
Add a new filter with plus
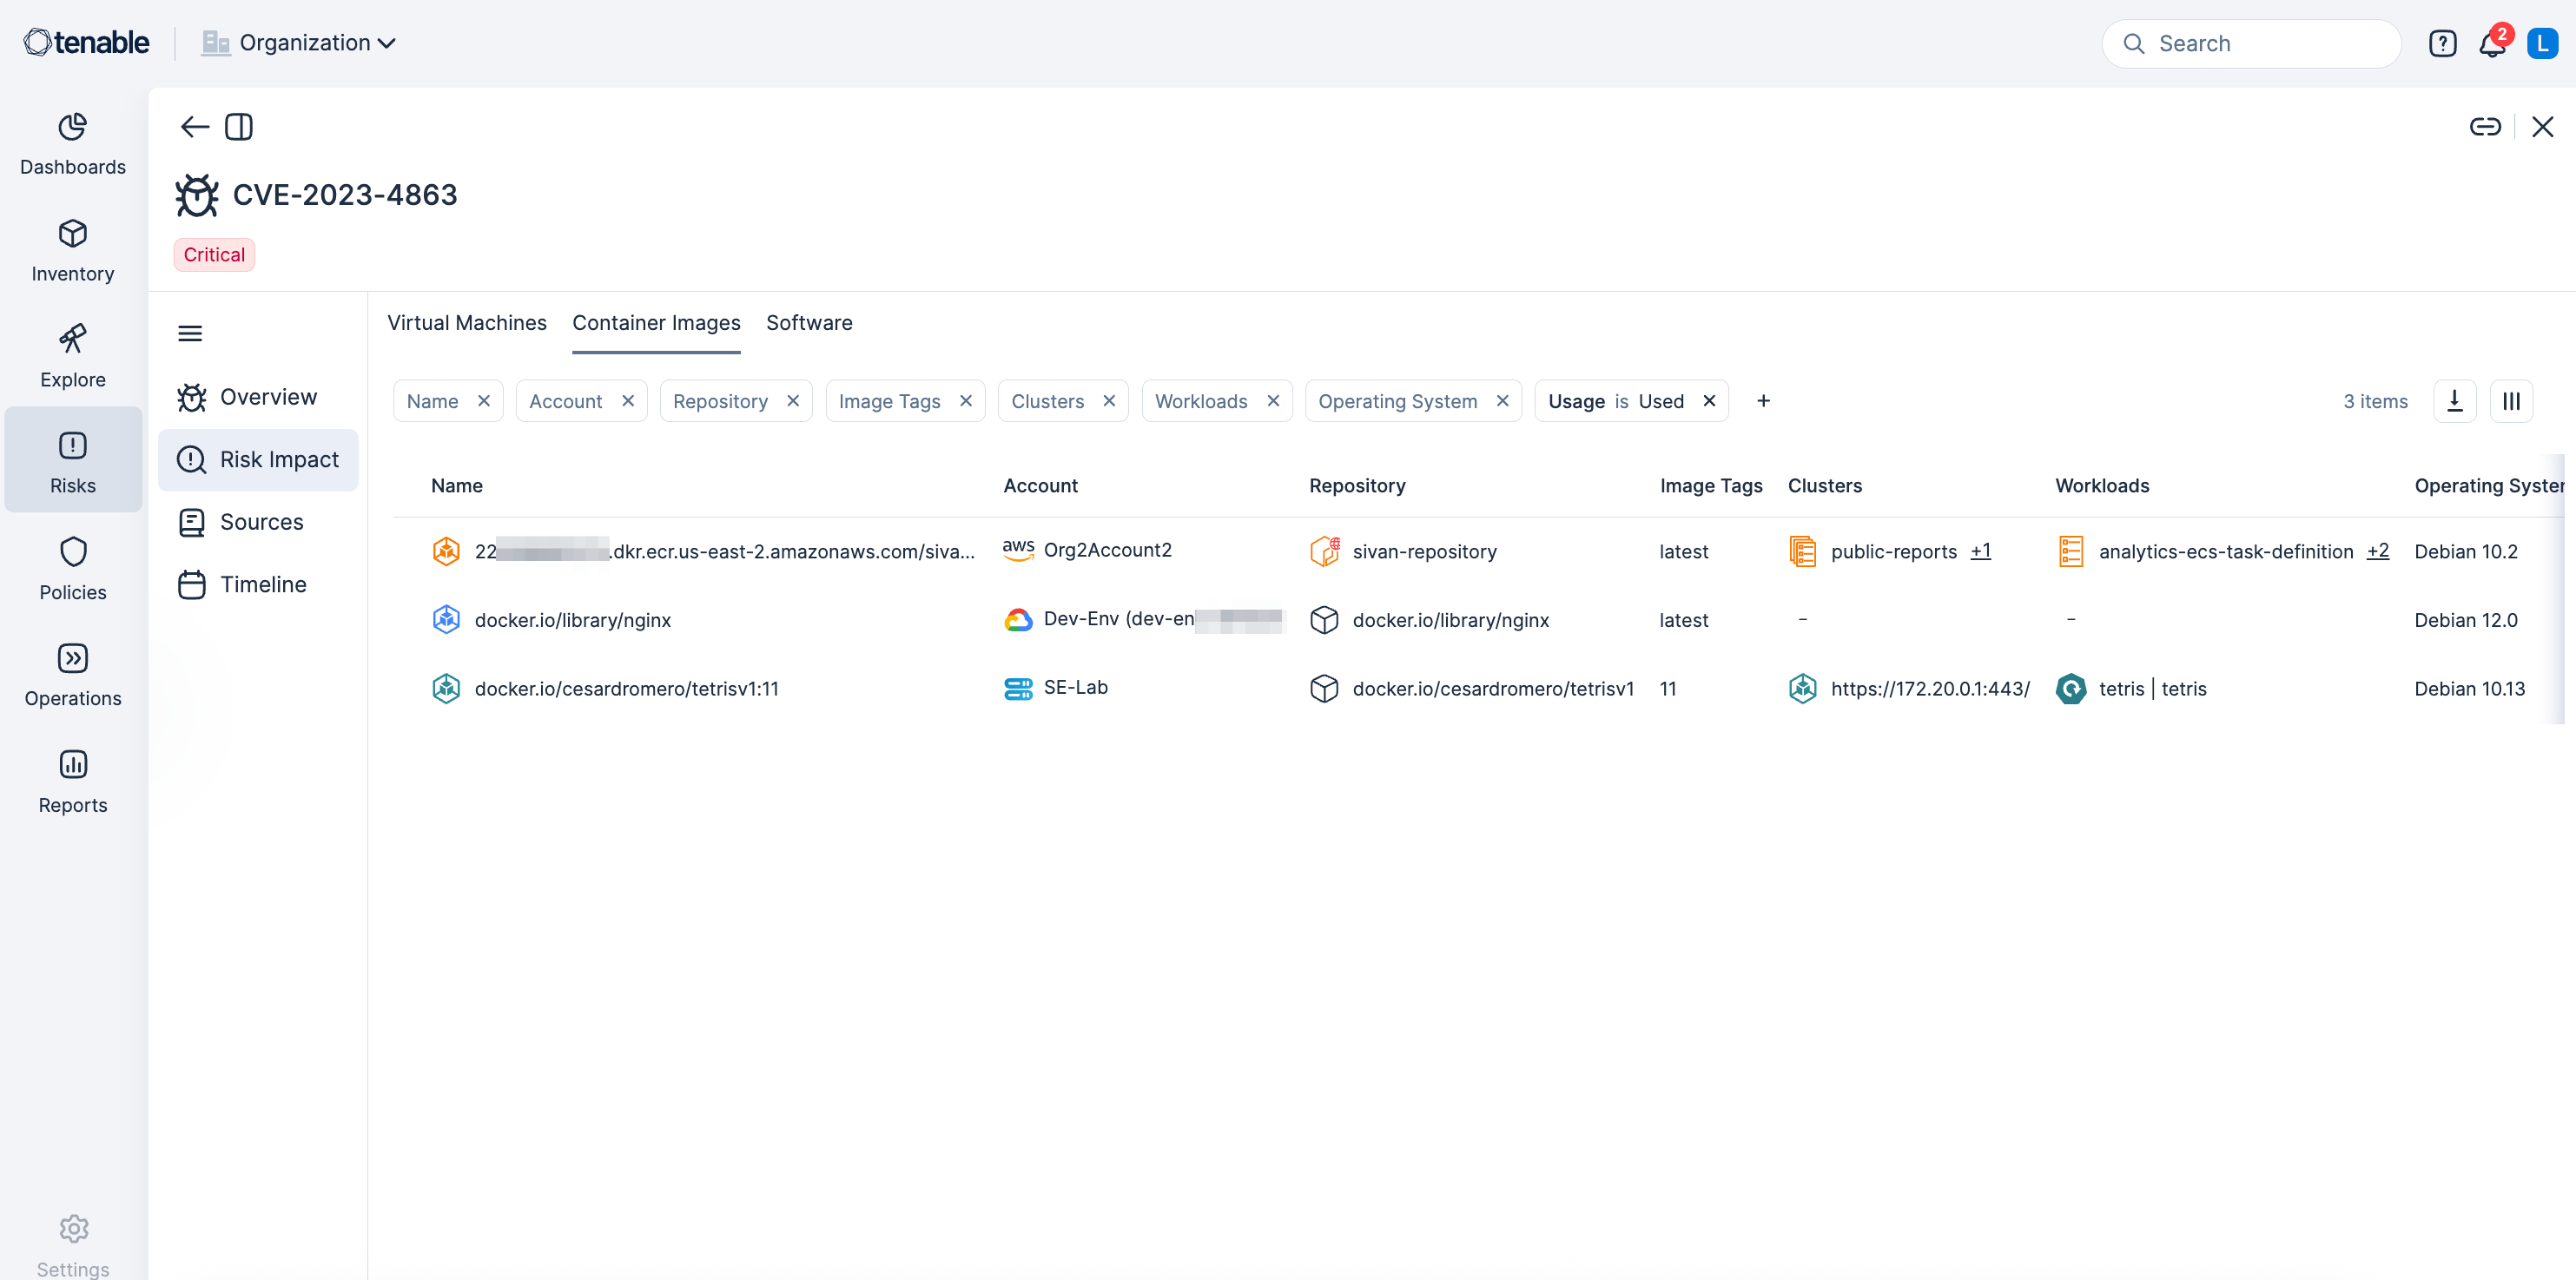pyautogui.click(x=1763, y=401)
